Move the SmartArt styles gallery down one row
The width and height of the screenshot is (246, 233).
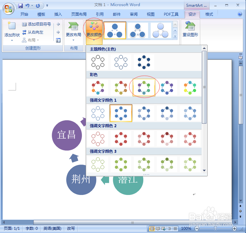tap(175, 30)
